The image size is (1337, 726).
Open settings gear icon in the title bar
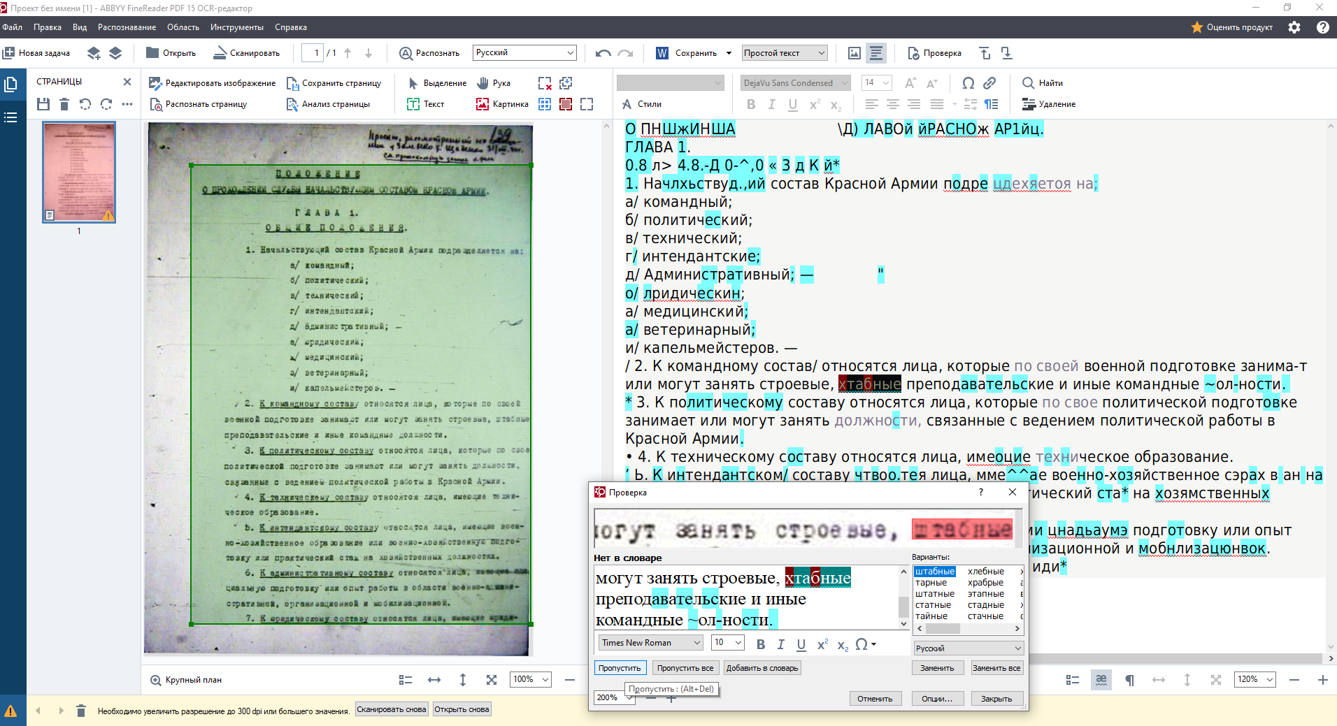pos(1294,27)
